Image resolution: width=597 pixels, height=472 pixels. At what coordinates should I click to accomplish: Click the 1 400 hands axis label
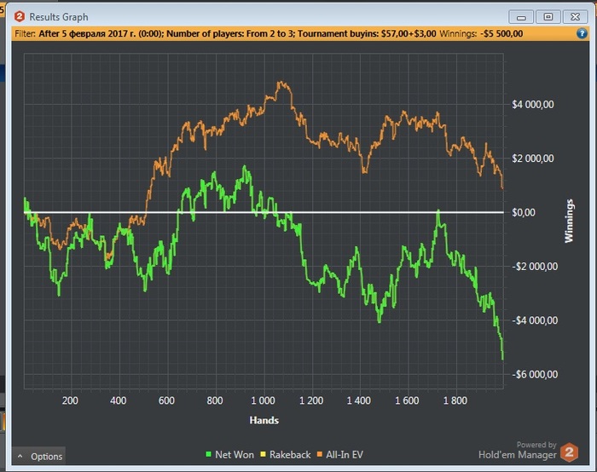(x=359, y=400)
